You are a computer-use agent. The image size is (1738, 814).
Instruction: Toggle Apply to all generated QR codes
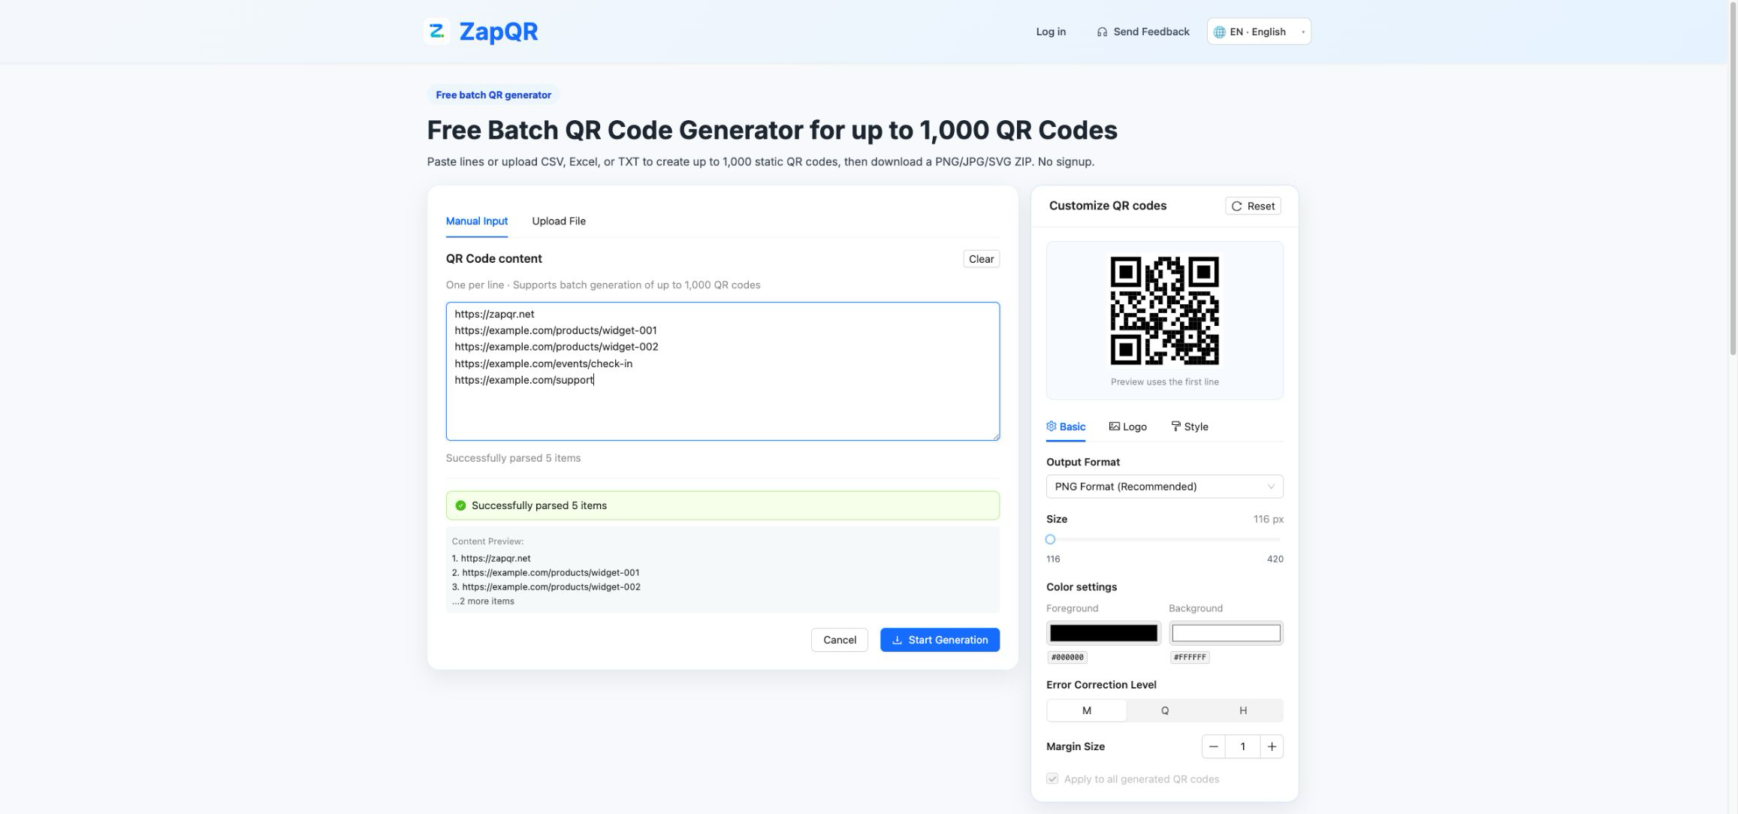click(1052, 779)
